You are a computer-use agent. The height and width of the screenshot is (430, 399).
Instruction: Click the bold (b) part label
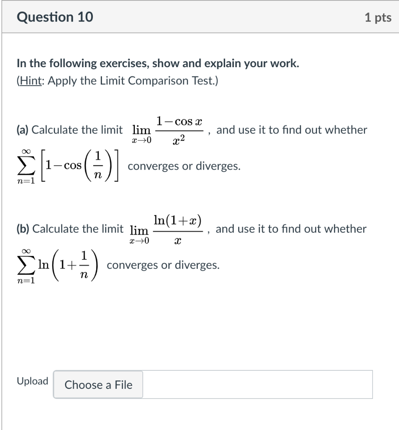click(23, 229)
